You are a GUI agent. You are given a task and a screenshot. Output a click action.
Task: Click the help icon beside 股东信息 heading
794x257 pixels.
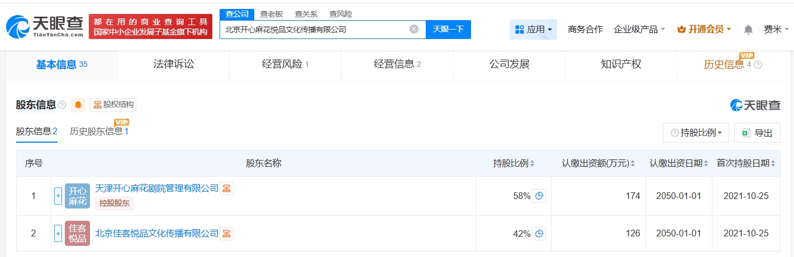click(x=62, y=105)
